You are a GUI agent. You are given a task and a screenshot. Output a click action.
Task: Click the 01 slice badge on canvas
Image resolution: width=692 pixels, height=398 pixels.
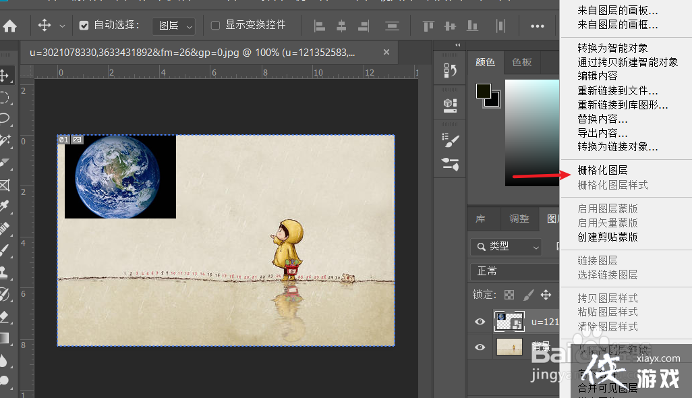(63, 140)
